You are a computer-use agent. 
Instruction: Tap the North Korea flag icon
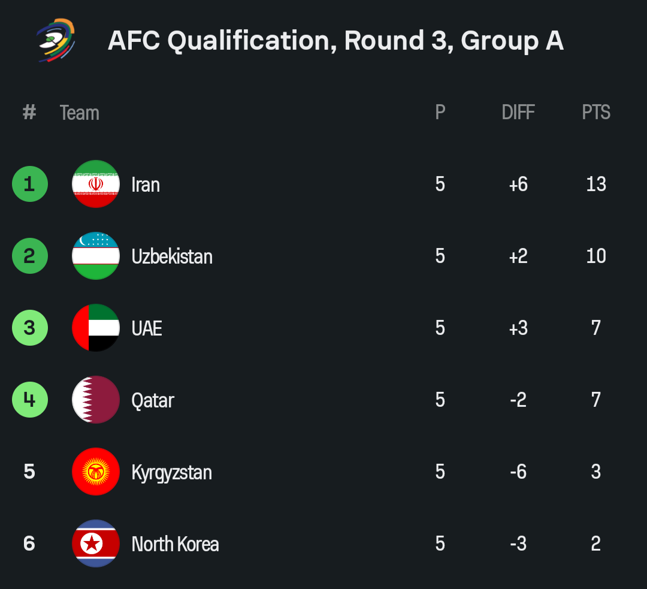[96, 543]
